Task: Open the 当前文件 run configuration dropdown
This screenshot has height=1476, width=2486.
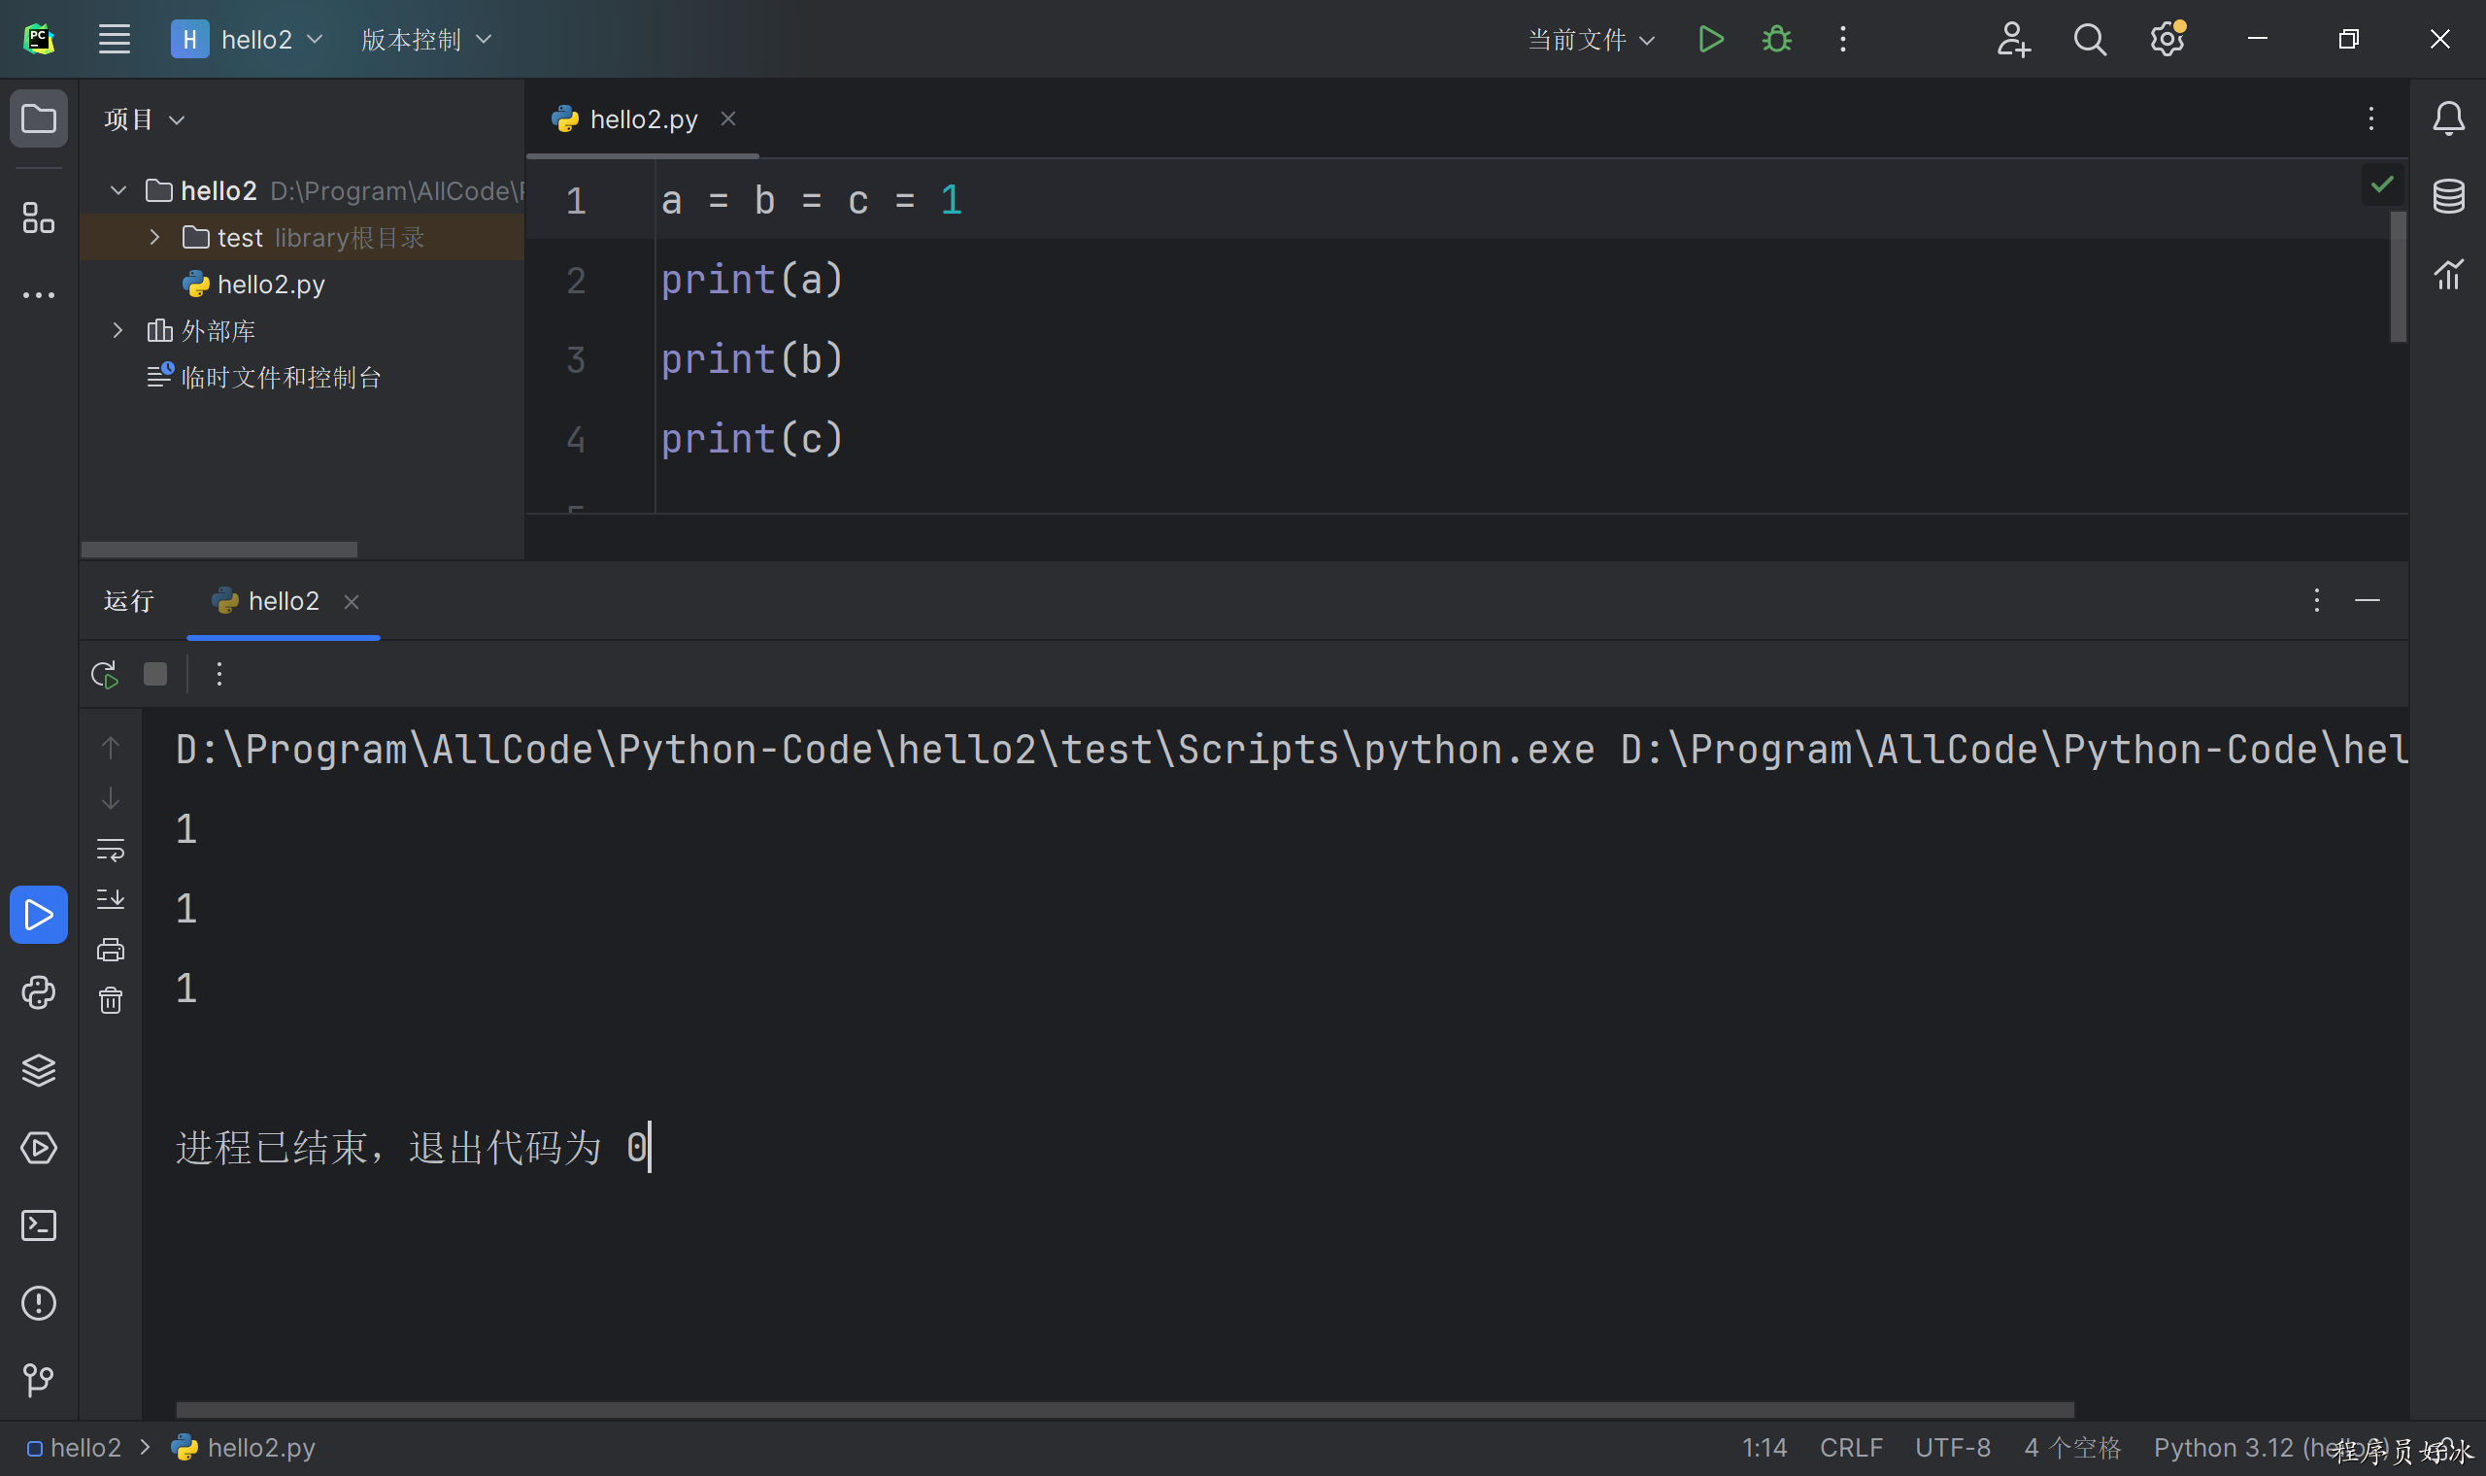Action: tap(1590, 40)
